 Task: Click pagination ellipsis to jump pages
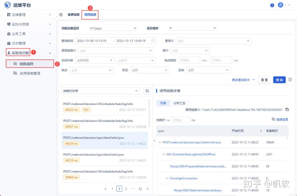pyautogui.click(x=133, y=189)
